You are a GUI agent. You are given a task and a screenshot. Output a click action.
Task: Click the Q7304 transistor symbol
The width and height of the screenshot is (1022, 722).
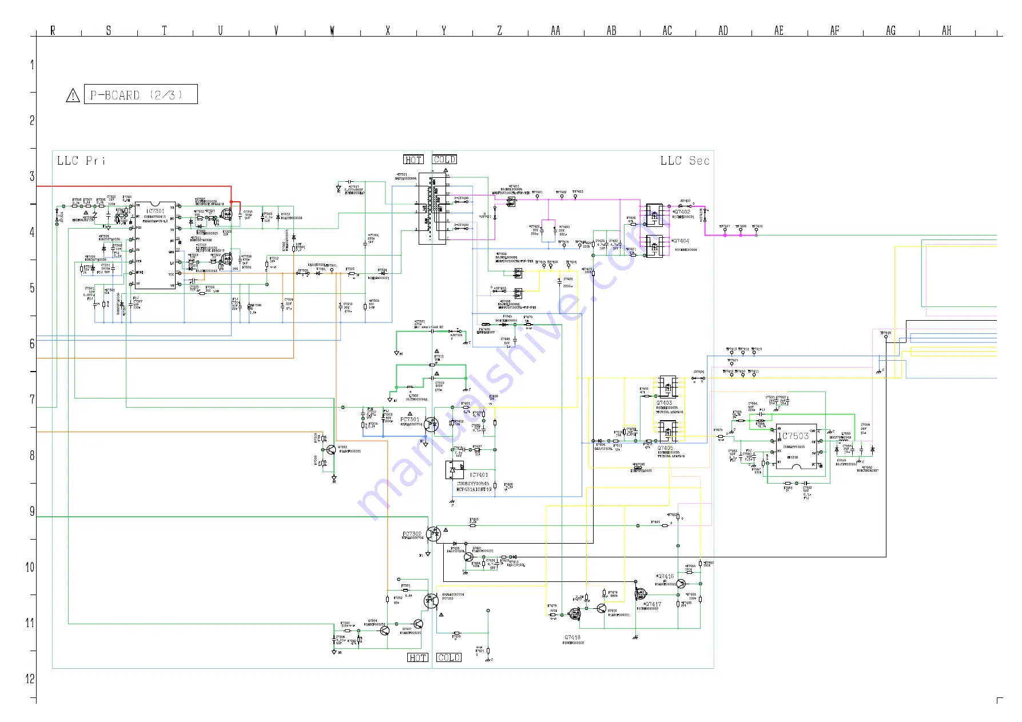[385, 630]
